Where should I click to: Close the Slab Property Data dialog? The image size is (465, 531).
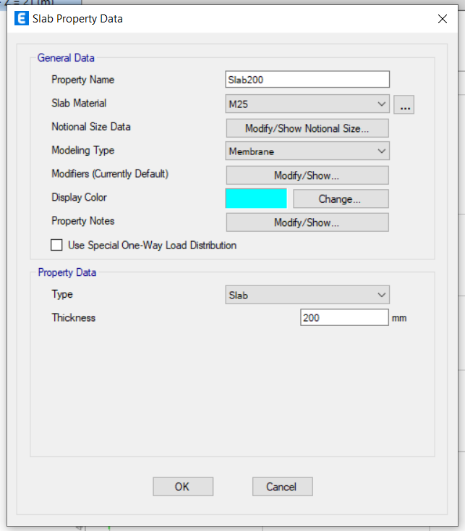tap(443, 19)
